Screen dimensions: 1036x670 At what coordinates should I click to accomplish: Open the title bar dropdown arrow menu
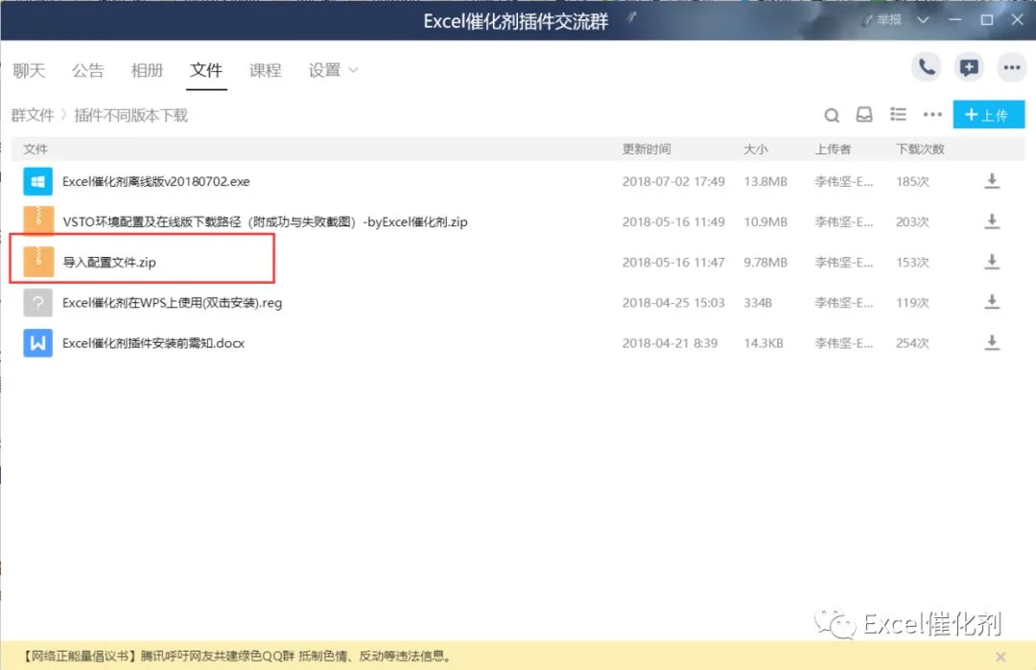[923, 20]
